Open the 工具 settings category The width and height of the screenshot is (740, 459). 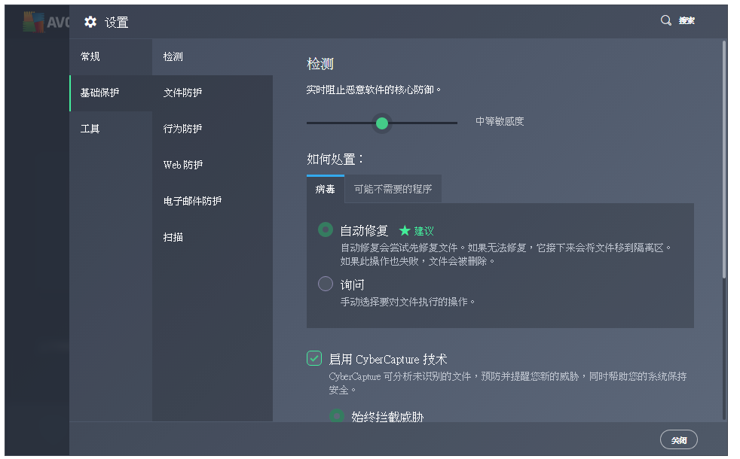[89, 129]
